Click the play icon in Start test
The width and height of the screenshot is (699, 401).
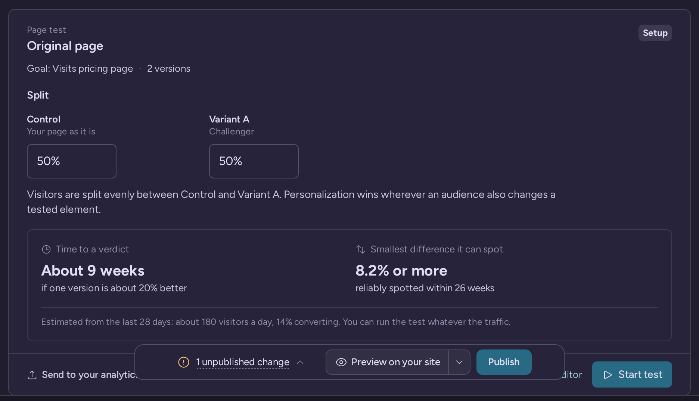(x=608, y=375)
